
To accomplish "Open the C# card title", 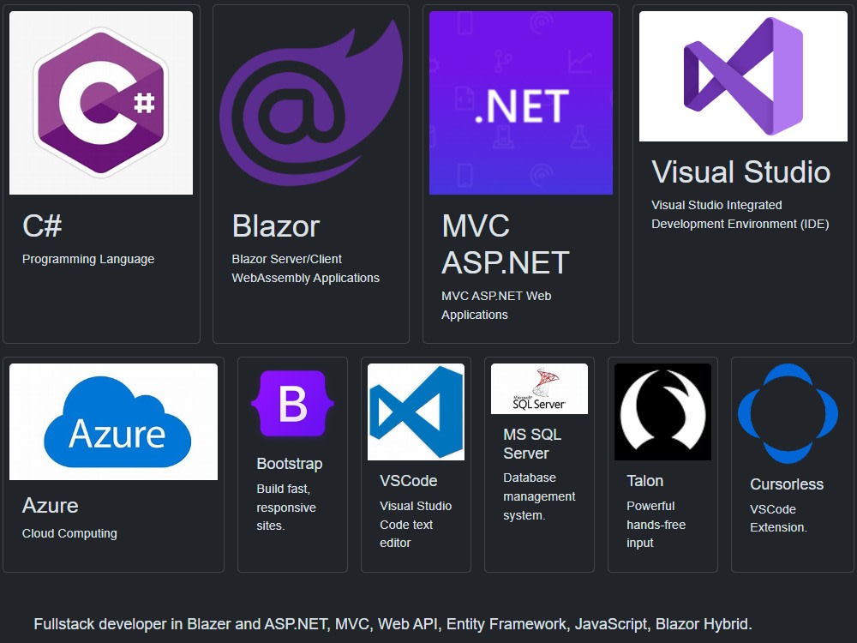I will [x=42, y=225].
